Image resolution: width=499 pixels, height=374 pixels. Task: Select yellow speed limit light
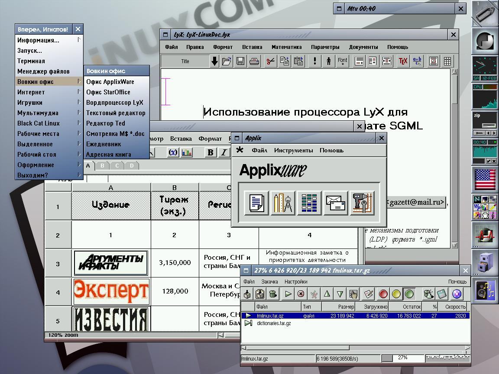396,294
